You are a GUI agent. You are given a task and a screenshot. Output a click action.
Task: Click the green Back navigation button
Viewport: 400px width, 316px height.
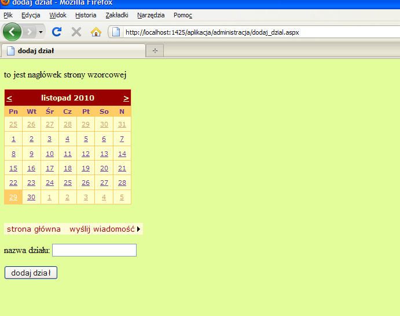(x=12, y=32)
